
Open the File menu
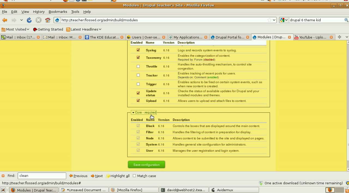4,12
